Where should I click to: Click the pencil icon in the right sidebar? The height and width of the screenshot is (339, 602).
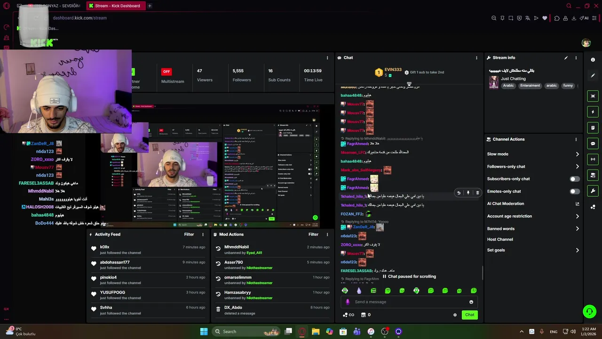tap(593, 75)
